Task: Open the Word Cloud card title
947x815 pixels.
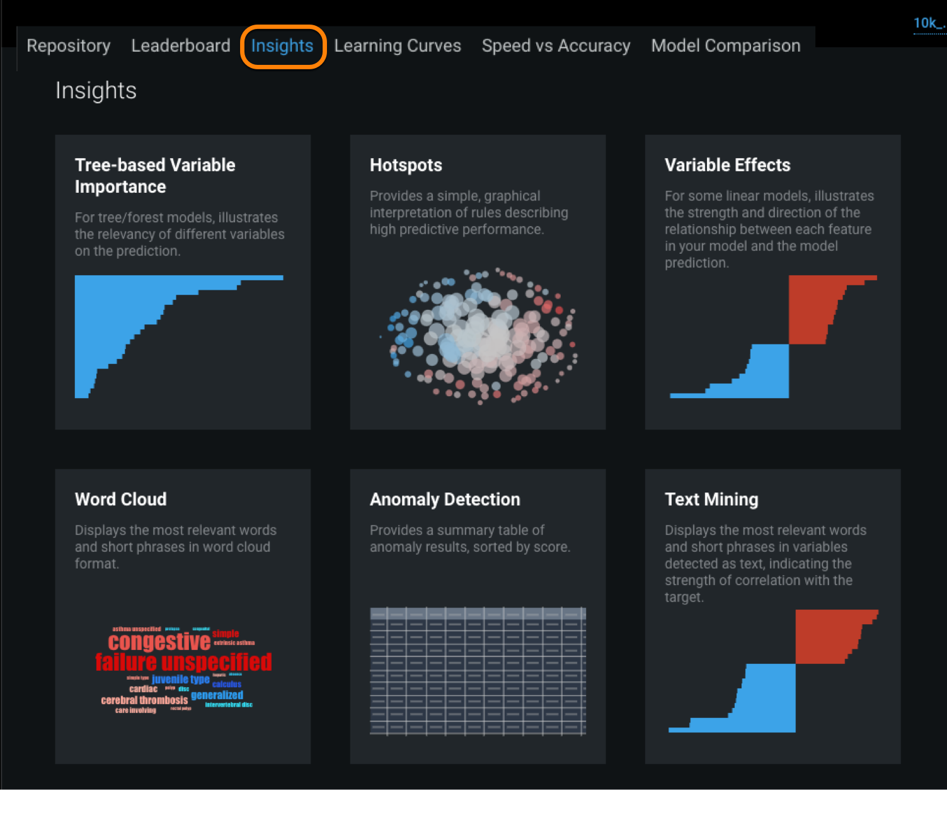Action: tap(121, 499)
